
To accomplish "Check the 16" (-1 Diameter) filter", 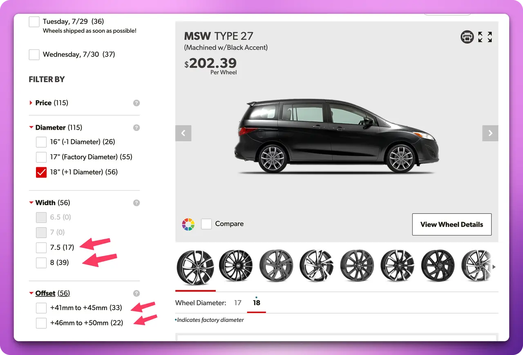I will tap(41, 142).
